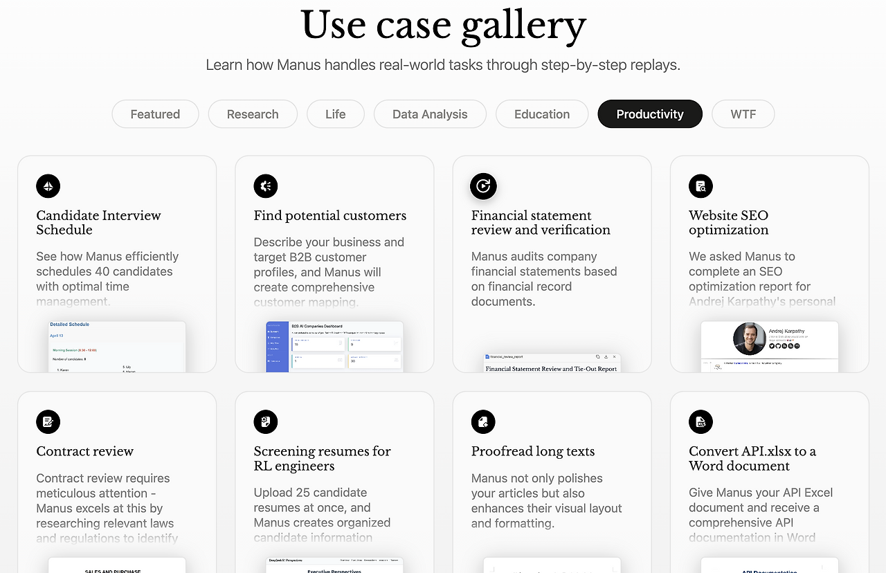Open the Proofread long texts title
This screenshot has width=886, height=573.
pyautogui.click(x=533, y=452)
